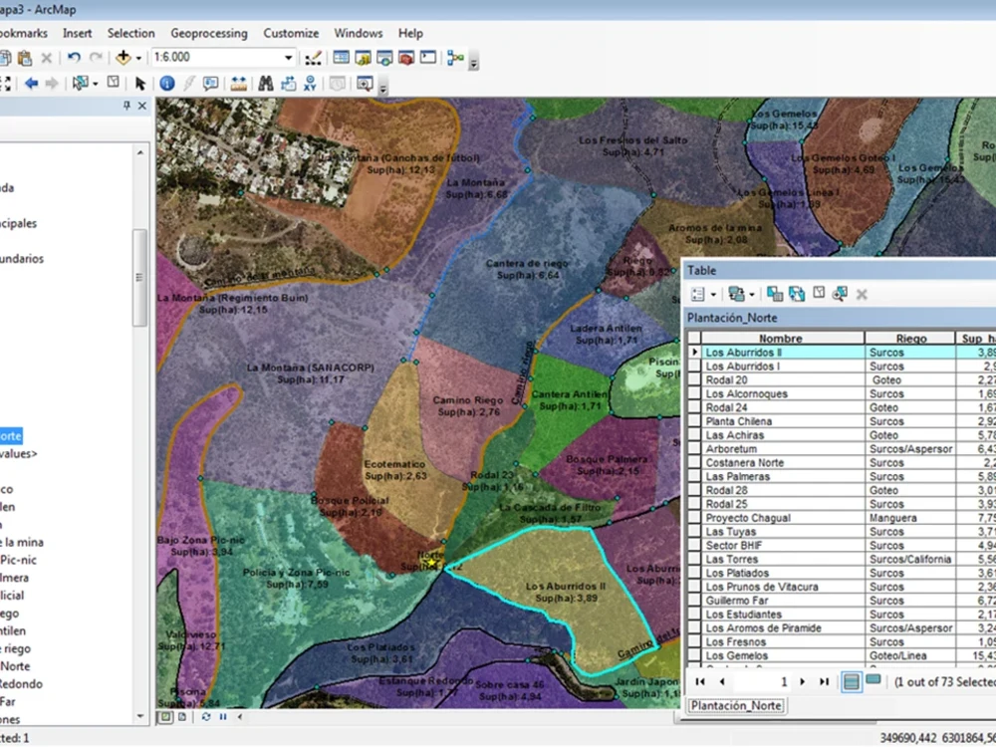Screen dimensions: 996x747
Task: Select the Identify tool
Action: coord(166,84)
